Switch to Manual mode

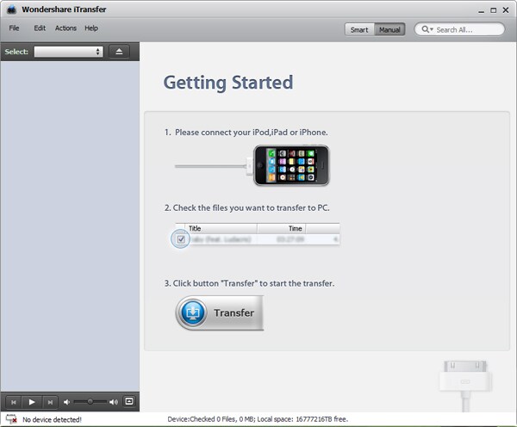(389, 29)
